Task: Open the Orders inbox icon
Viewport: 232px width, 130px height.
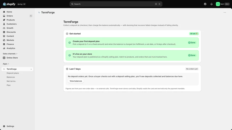Action: (4, 16)
